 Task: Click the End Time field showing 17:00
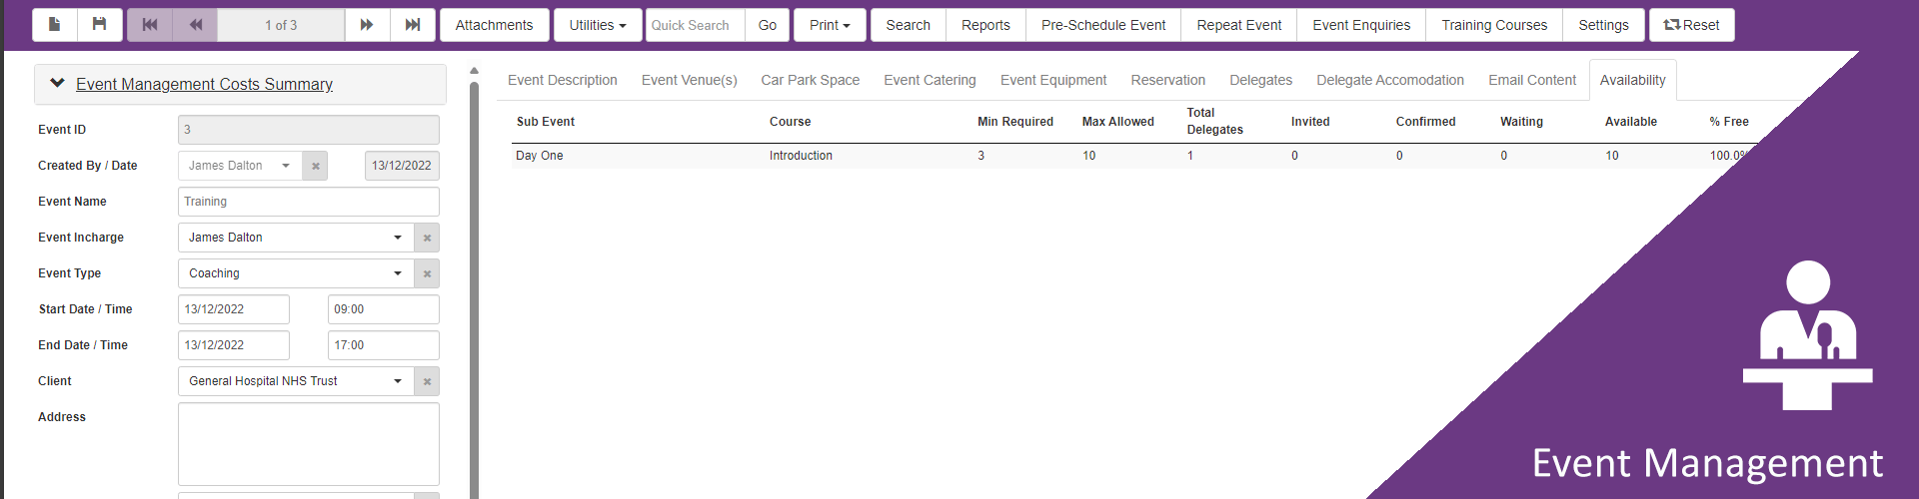[x=384, y=345]
